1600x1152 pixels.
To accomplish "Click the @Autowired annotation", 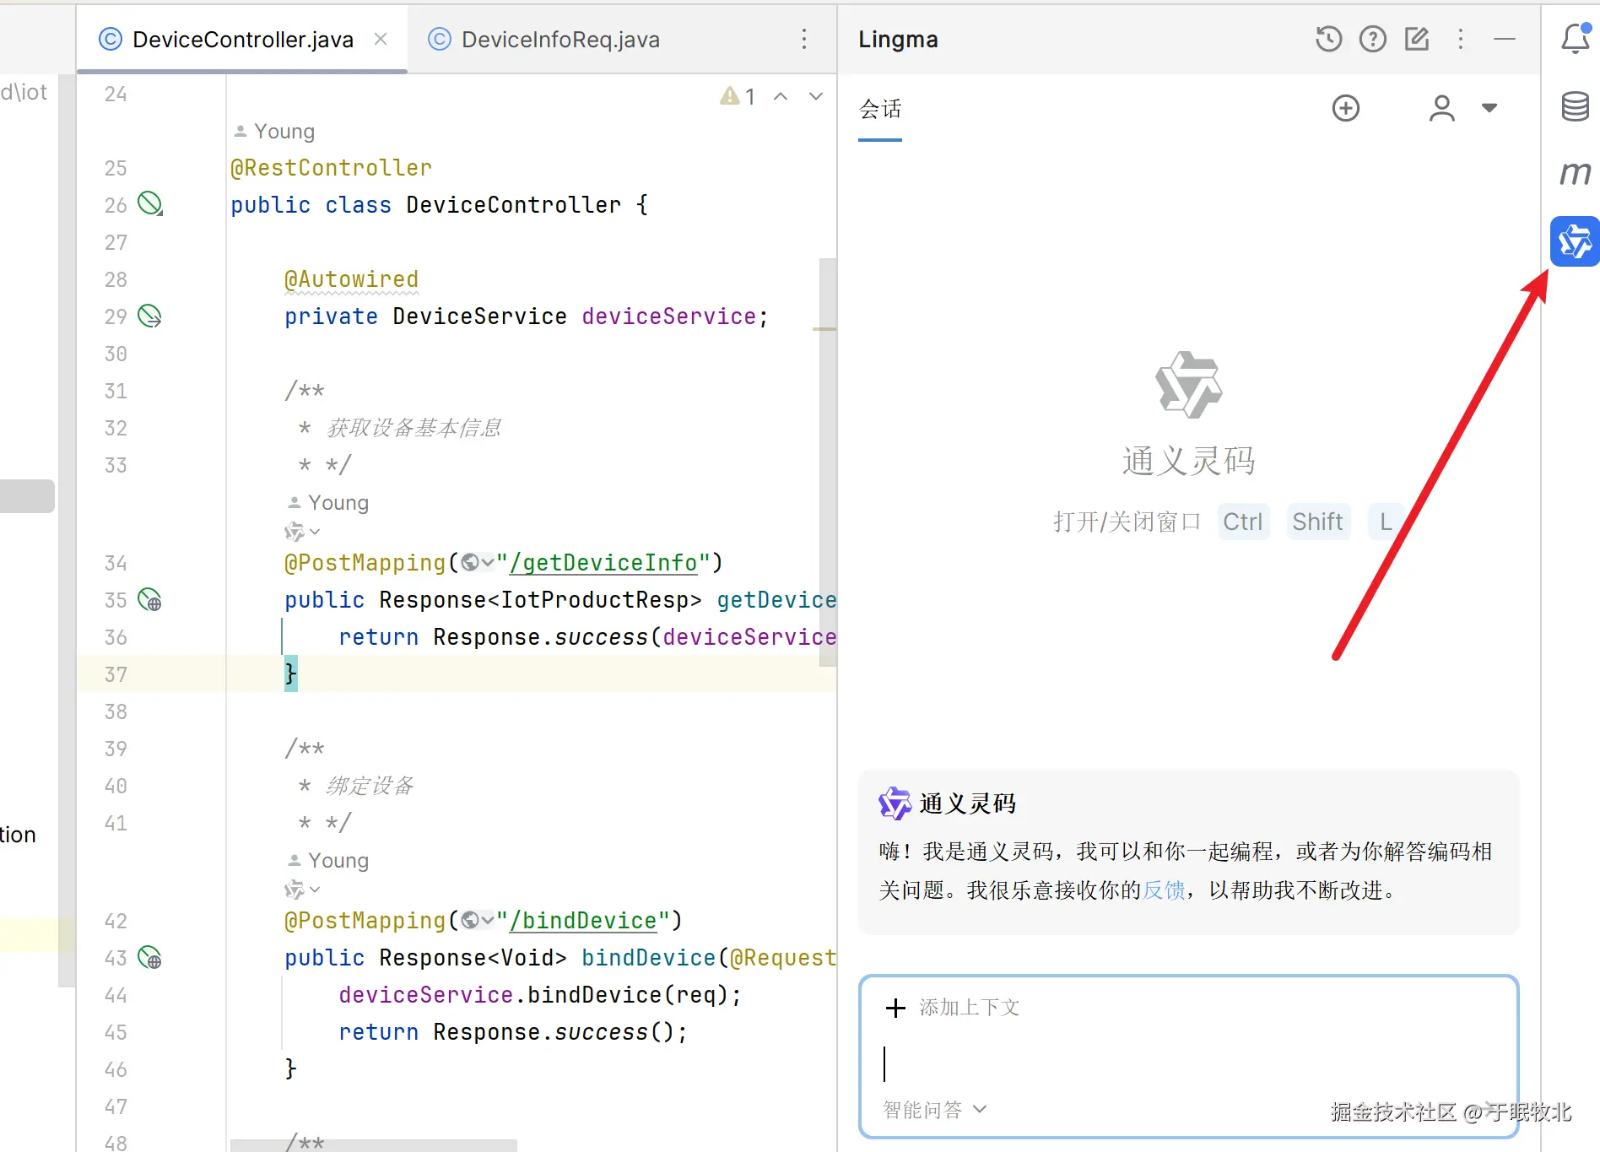I will coord(351,279).
